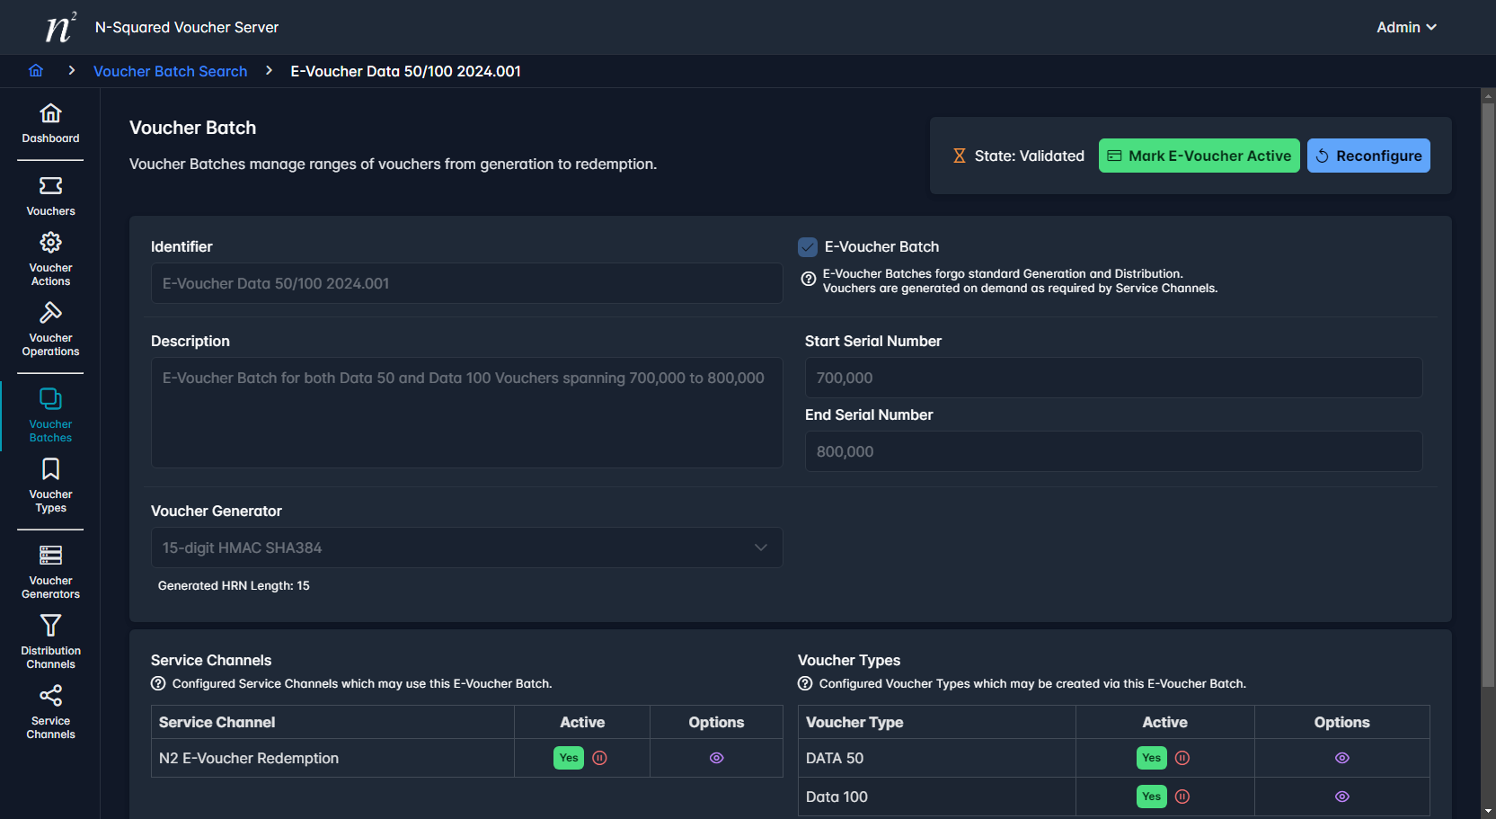Click the home icon in breadcrumb
Viewport: 1496px width, 819px height.
(36, 71)
